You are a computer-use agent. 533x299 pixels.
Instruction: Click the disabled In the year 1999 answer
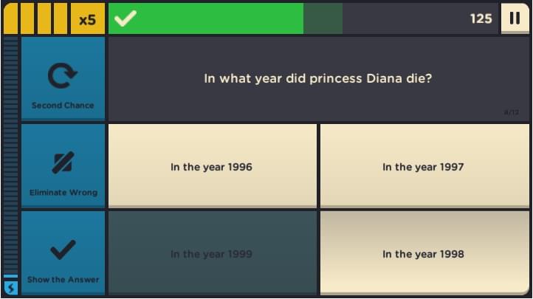point(213,252)
